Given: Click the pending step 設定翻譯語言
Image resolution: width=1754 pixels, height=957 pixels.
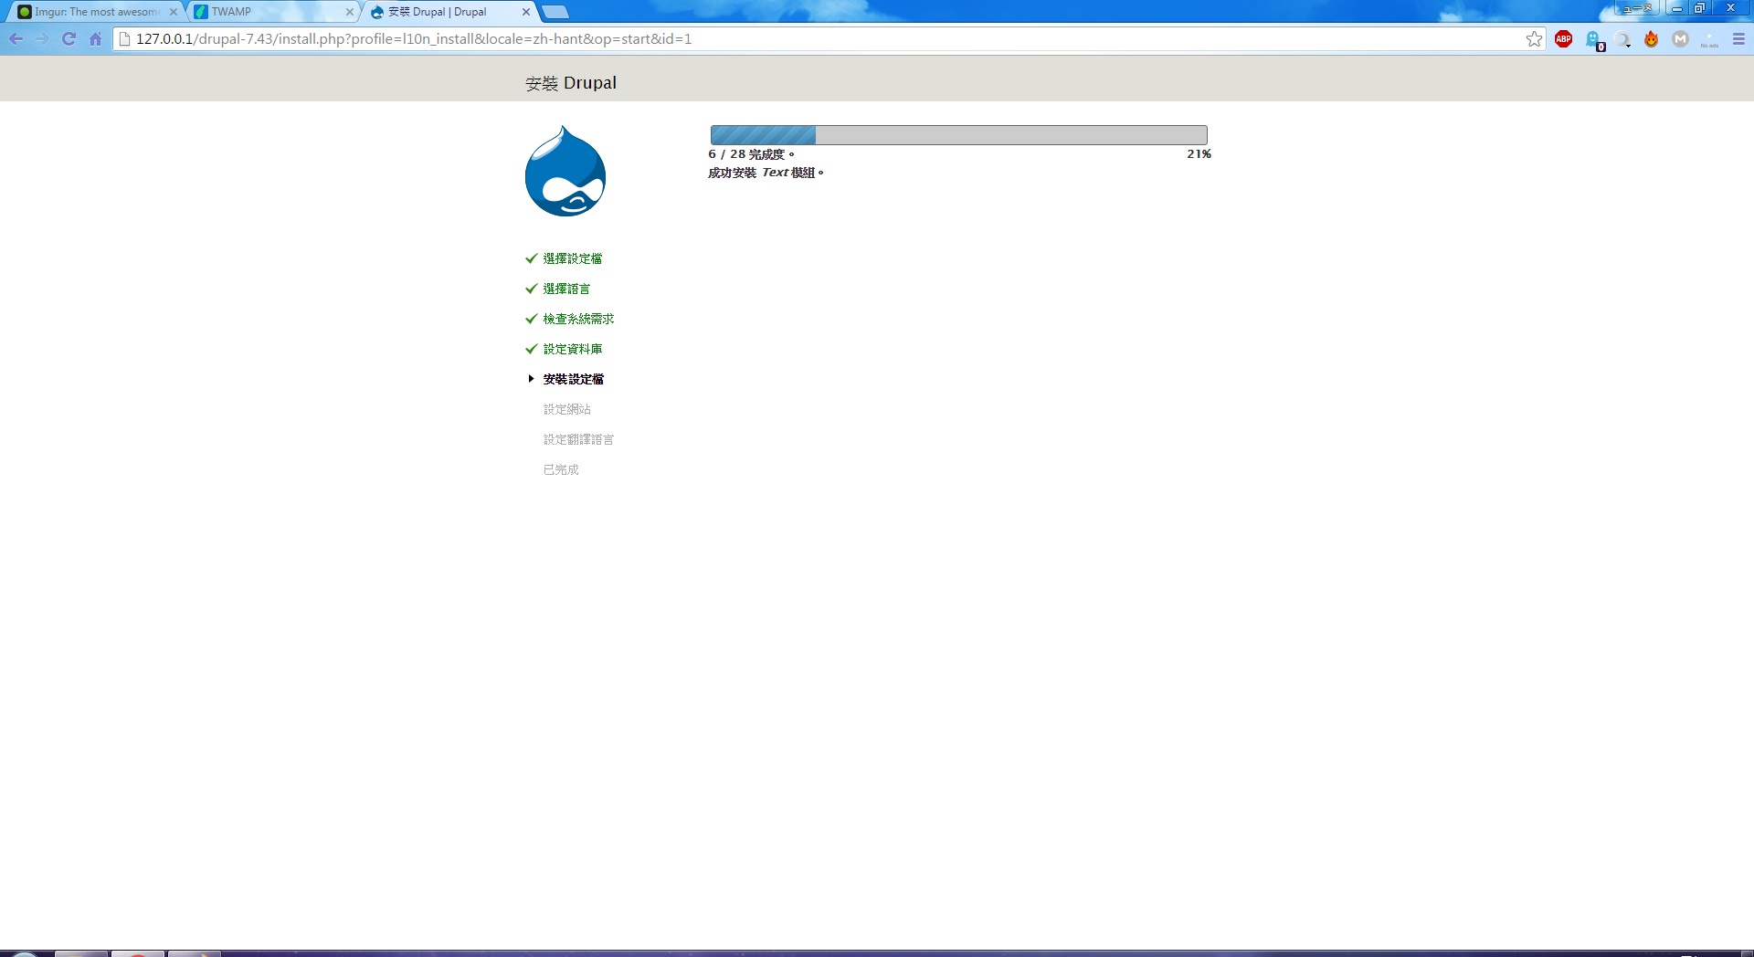Looking at the screenshot, I should (578, 439).
